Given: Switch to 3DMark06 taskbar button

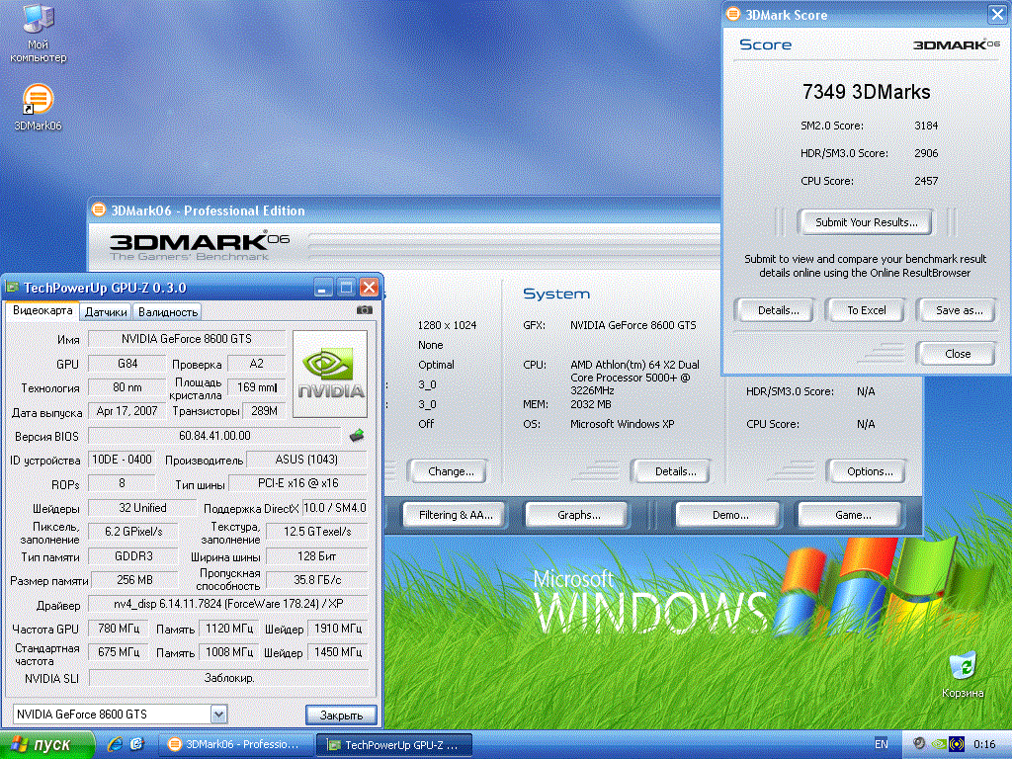Looking at the screenshot, I should (x=235, y=744).
